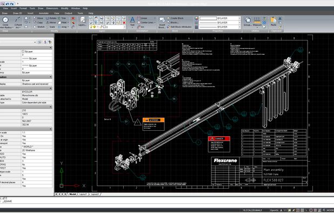Toggle the layer lightbulb on/off icon
The height and width of the screenshot is (213, 334).
(x=91, y=27)
